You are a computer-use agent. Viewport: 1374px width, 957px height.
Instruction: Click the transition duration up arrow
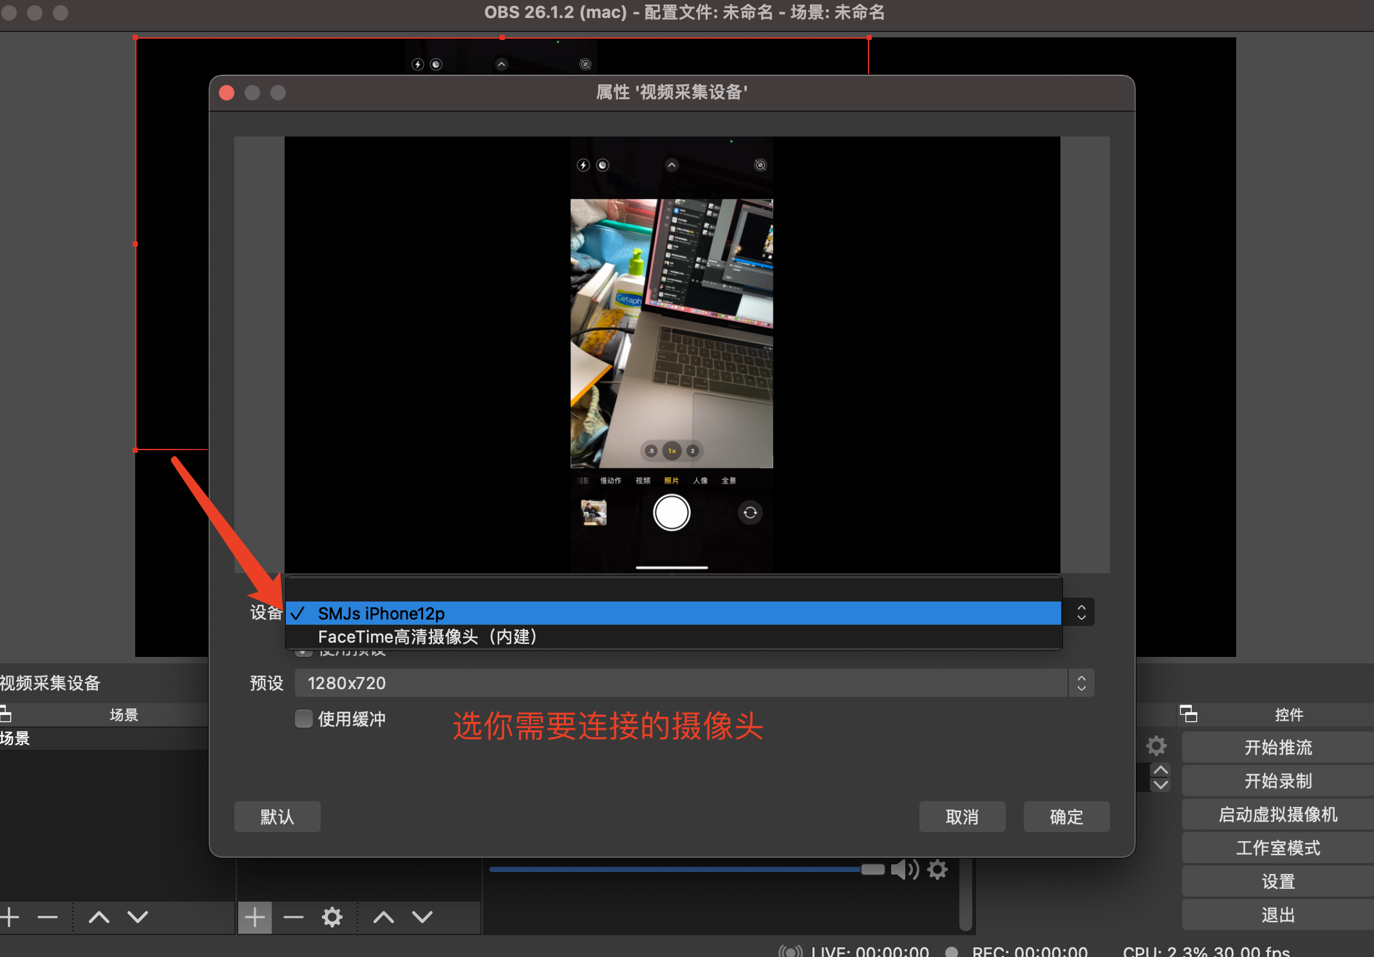(1161, 770)
